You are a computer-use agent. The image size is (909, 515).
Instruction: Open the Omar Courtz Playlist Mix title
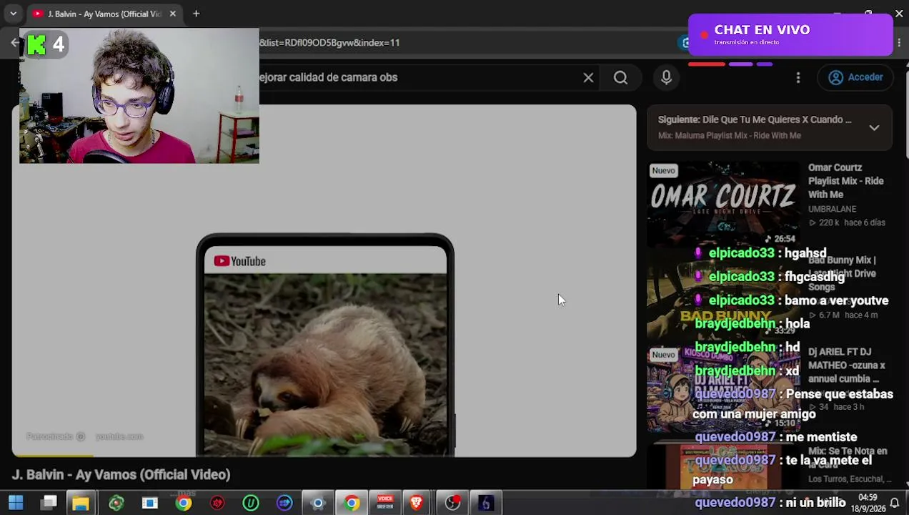[845, 181]
